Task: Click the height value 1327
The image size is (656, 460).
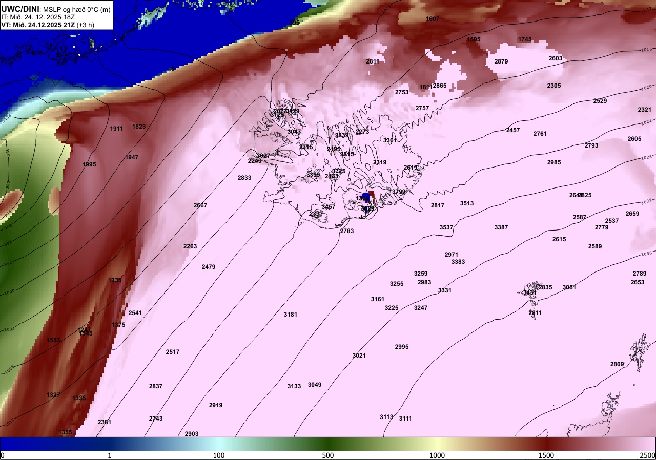Action: click(53, 395)
